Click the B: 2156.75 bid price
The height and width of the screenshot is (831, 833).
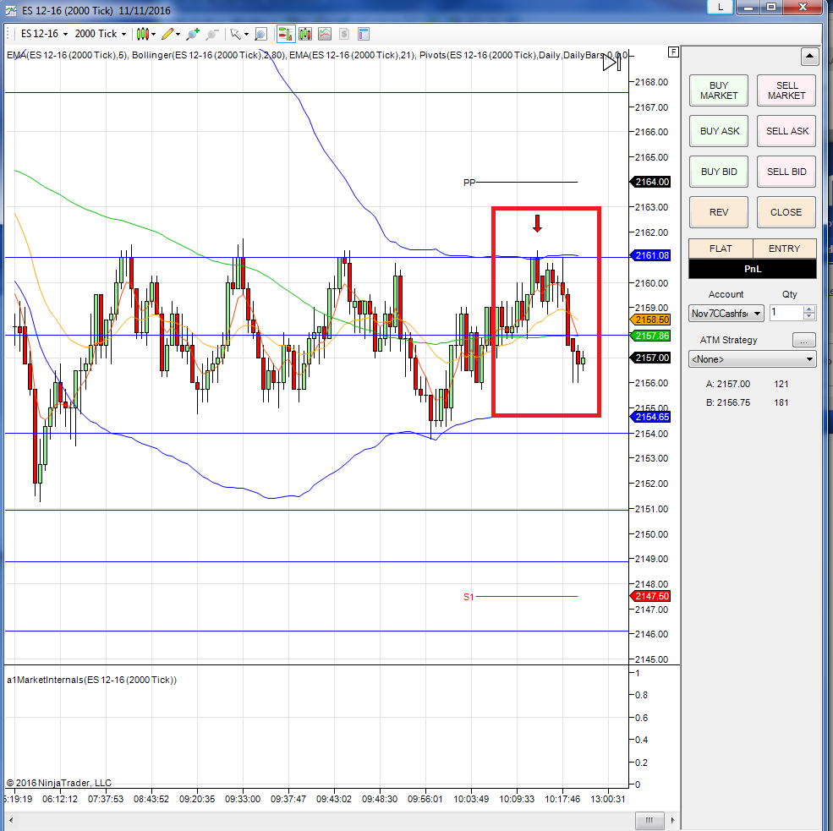click(728, 402)
